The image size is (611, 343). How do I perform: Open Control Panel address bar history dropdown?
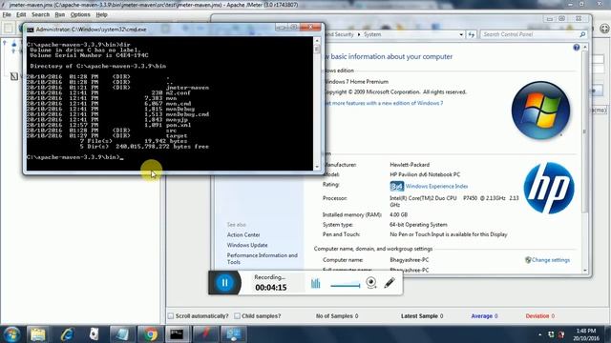pos(461,34)
